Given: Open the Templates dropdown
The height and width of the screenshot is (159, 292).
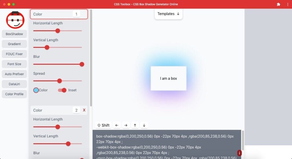Looking at the screenshot, I should tap(169, 14).
